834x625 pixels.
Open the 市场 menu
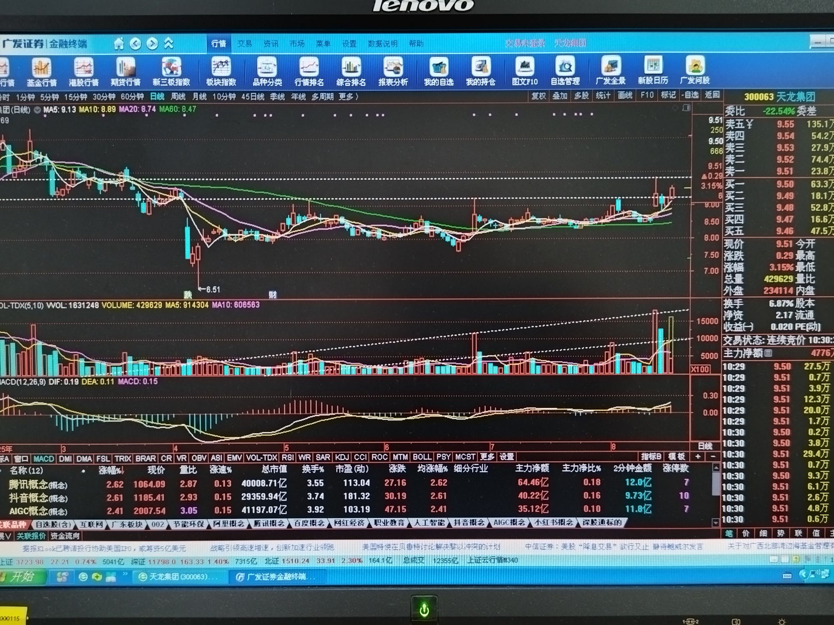pyautogui.click(x=297, y=44)
